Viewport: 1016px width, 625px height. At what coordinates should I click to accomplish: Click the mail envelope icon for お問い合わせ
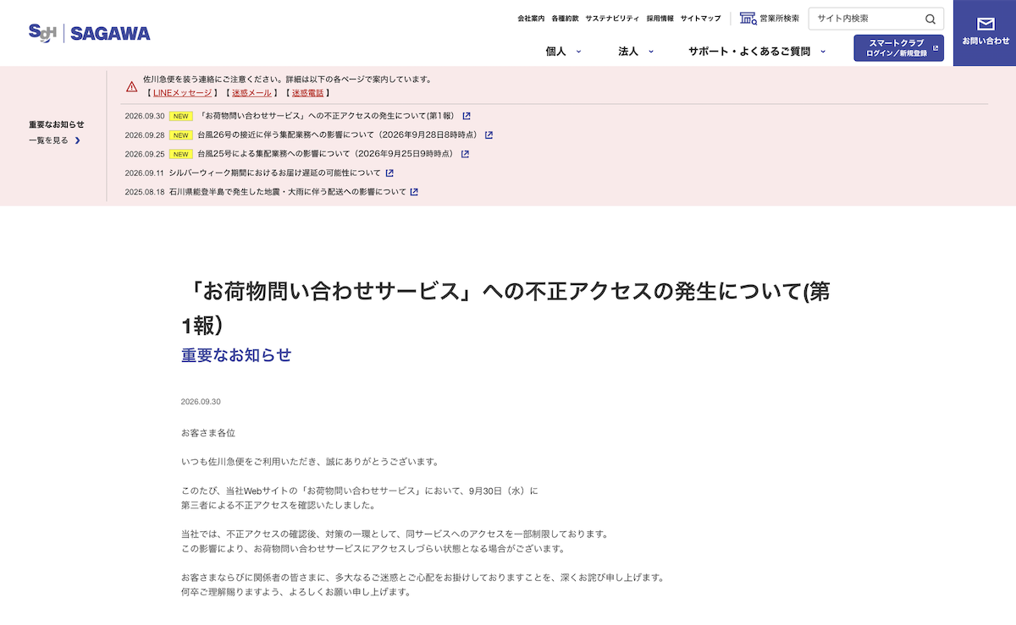(986, 23)
